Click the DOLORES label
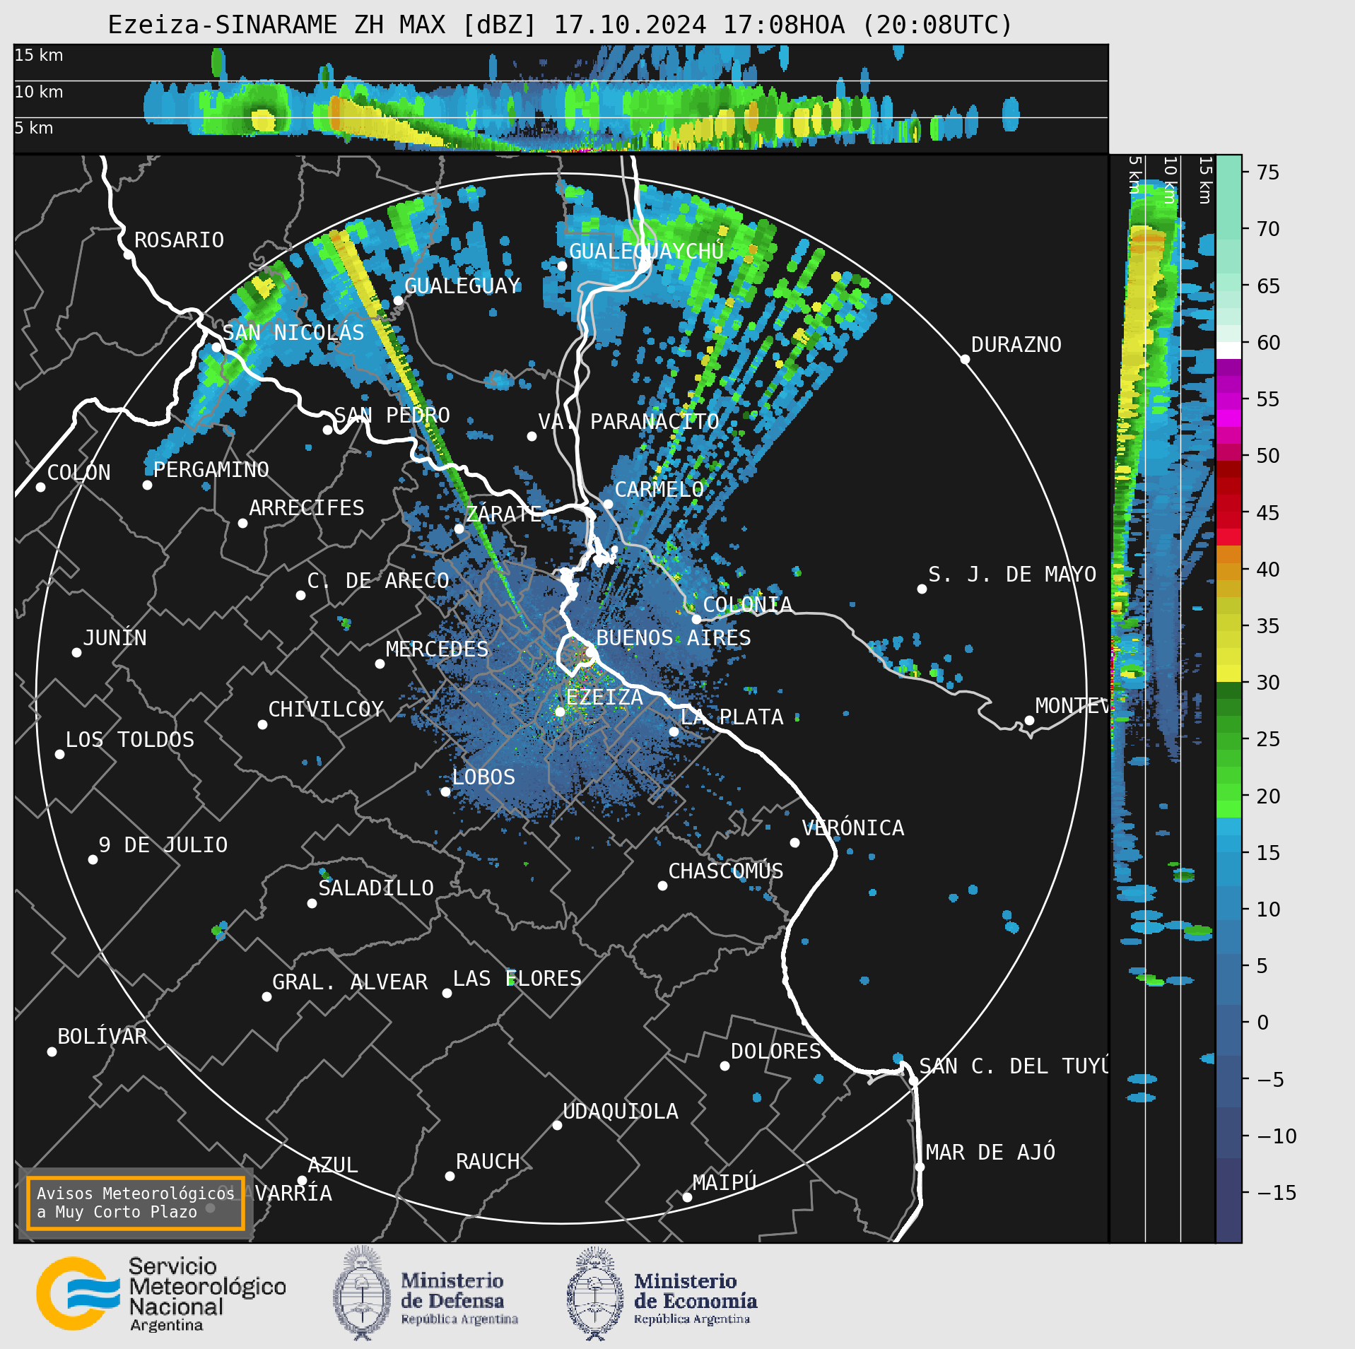 (776, 1051)
